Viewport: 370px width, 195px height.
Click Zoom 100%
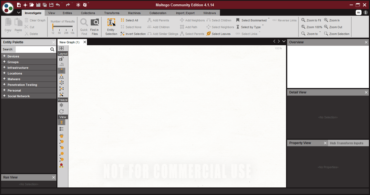pos(312,27)
